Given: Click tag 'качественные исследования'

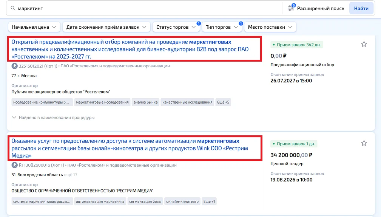Looking at the screenshot, I should [187, 102].
